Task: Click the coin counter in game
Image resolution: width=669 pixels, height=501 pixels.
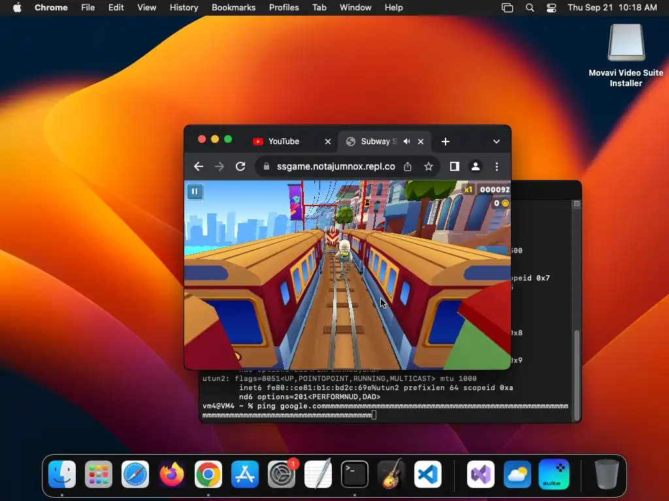Action: pyautogui.click(x=501, y=204)
